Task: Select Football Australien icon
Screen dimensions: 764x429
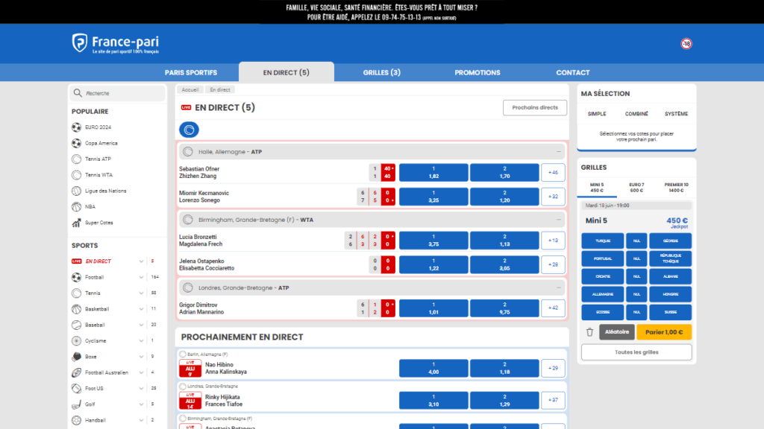Action: click(77, 372)
